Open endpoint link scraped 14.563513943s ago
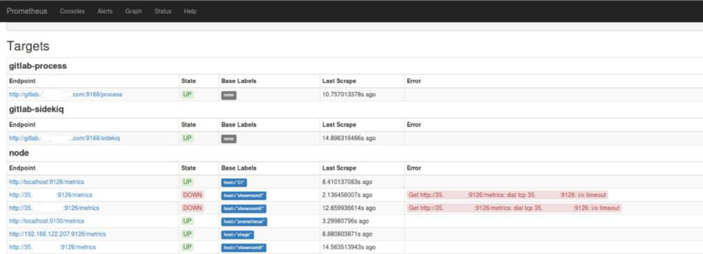The height and width of the screenshot is (254, 703). [52, 247]
